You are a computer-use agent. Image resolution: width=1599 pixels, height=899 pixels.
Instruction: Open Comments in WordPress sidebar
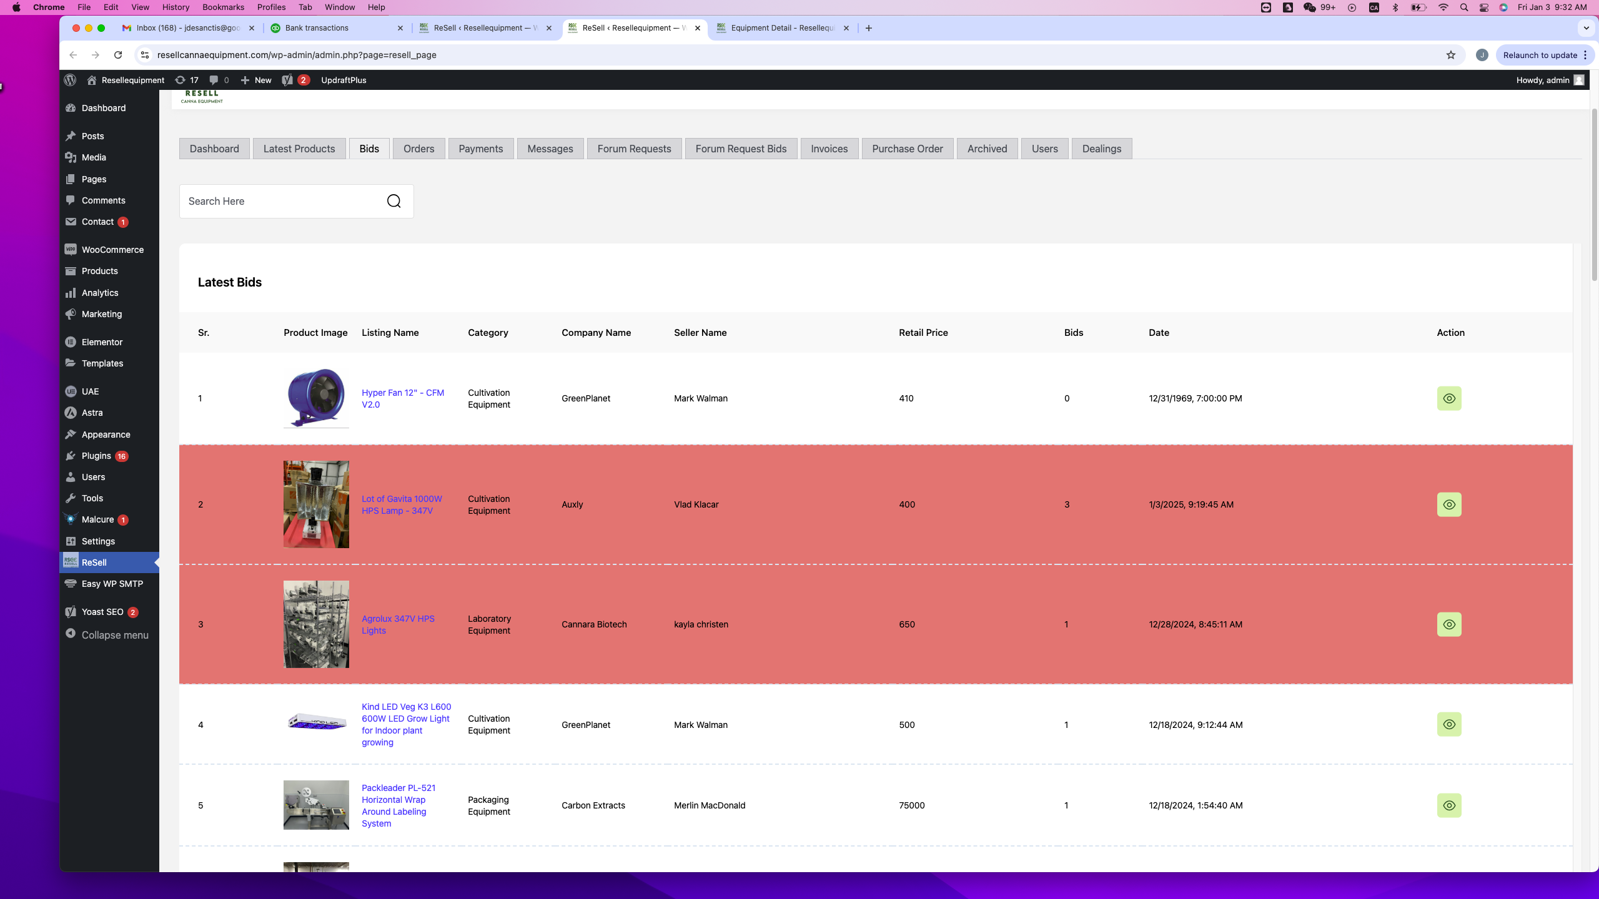tap(109, 200)
